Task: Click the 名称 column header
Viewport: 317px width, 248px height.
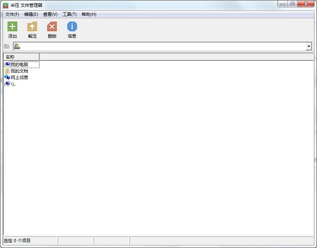Action: click(21, 57)
